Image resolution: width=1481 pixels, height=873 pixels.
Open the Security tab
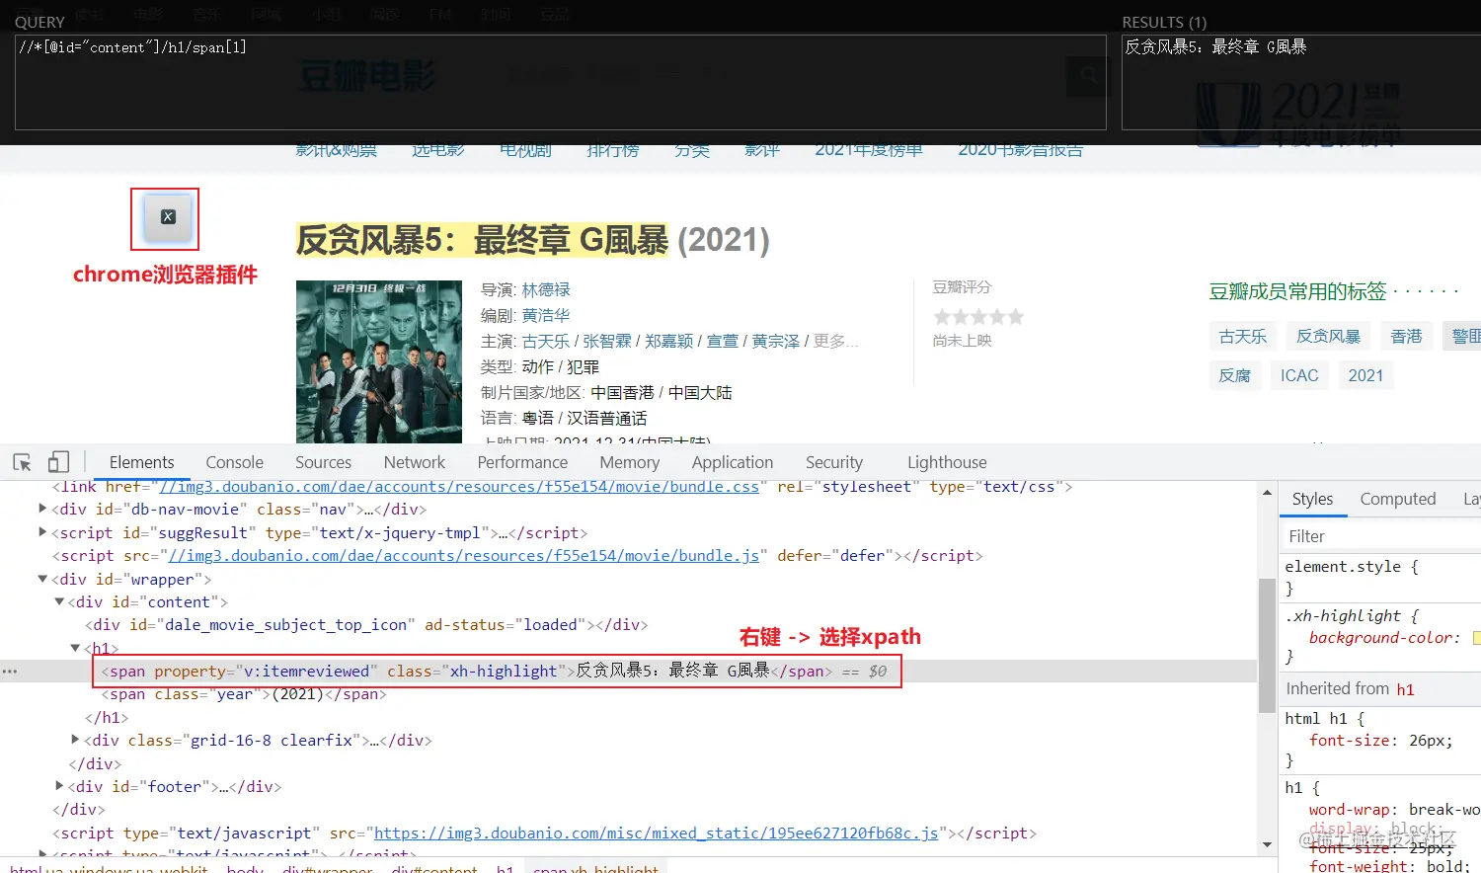833,462
